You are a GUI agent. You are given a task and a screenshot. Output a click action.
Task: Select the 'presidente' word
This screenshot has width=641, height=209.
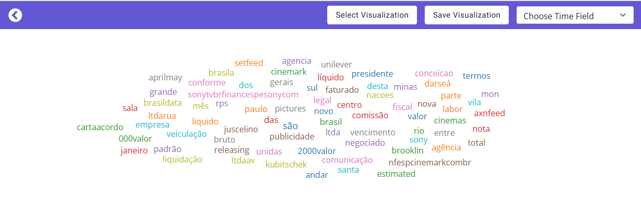click(372, 74)
